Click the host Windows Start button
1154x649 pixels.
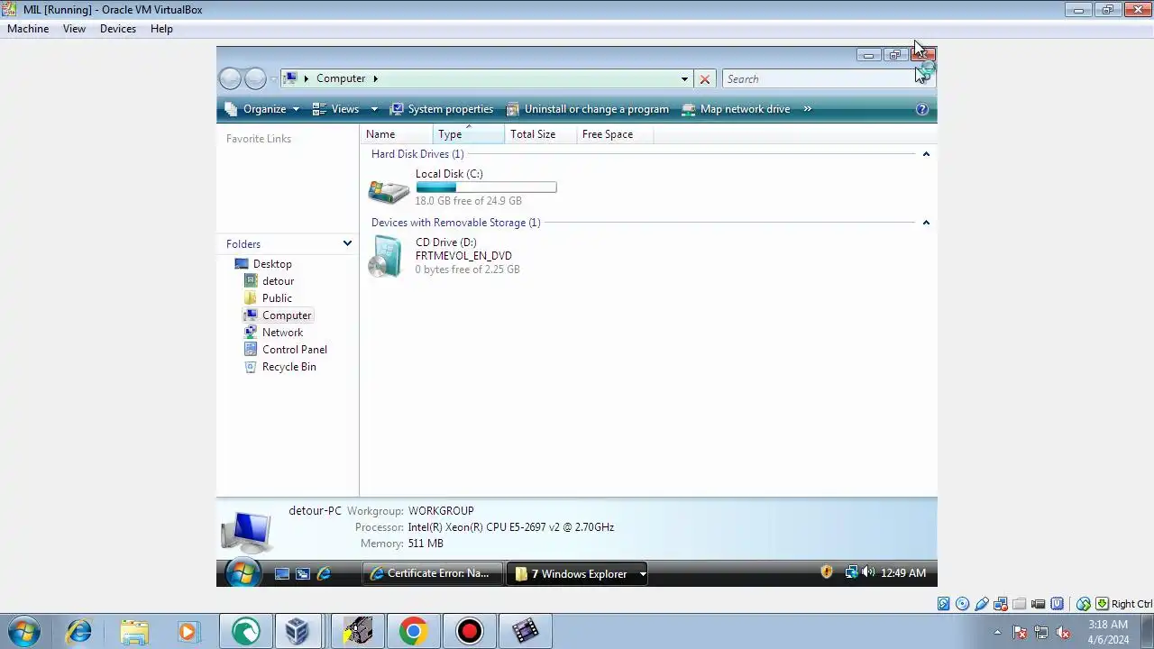click(24, 631)
